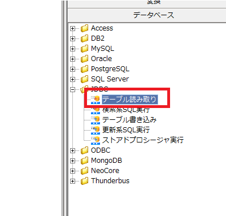
Task: Select the Thunderbus label text
Action: 110,181
